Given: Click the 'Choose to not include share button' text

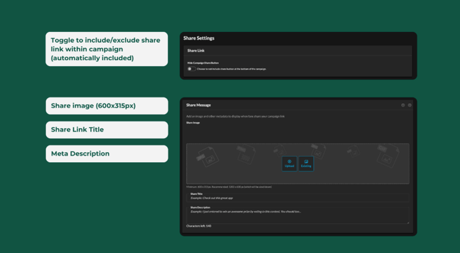Looking at the screenshot, I should tap(231, 69).
